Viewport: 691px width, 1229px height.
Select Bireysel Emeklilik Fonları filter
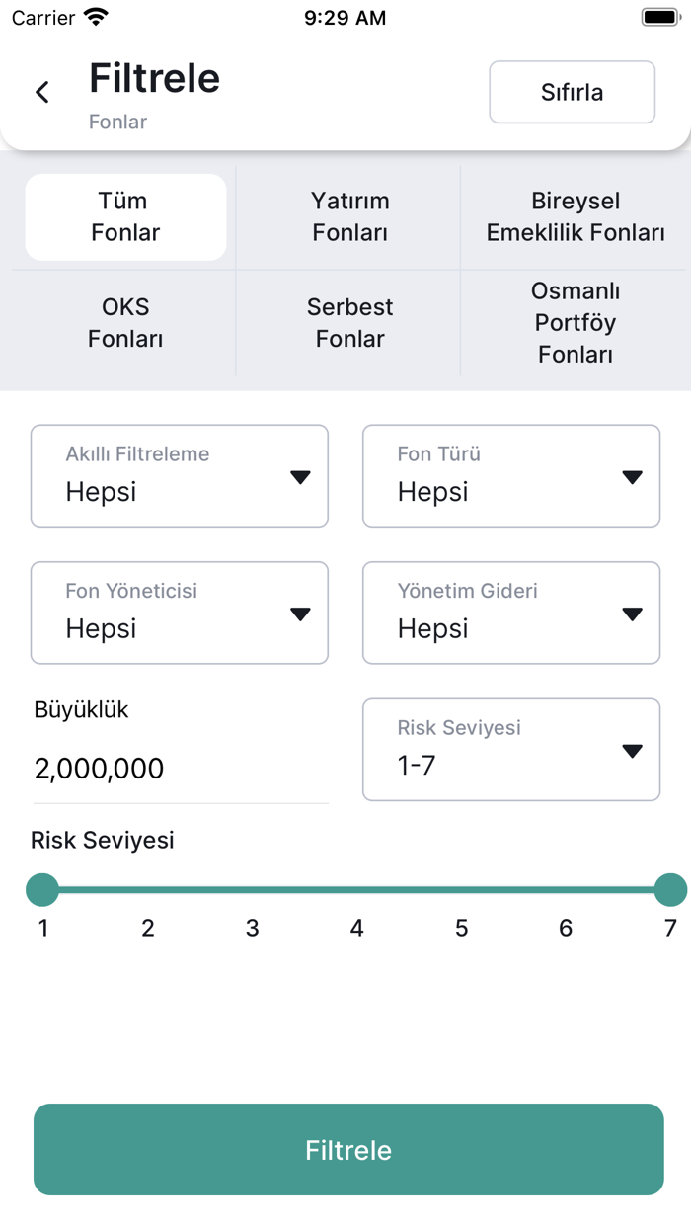click(574, 216)
